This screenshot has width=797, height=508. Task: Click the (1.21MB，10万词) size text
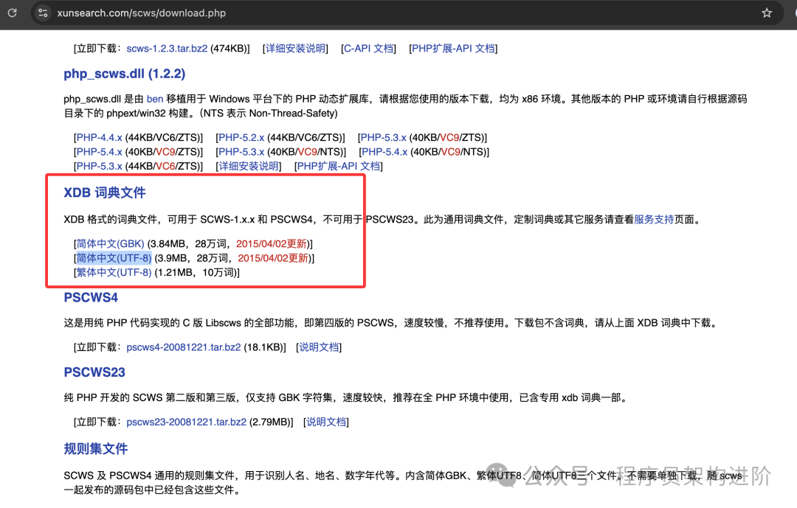(x=196, y=272)
